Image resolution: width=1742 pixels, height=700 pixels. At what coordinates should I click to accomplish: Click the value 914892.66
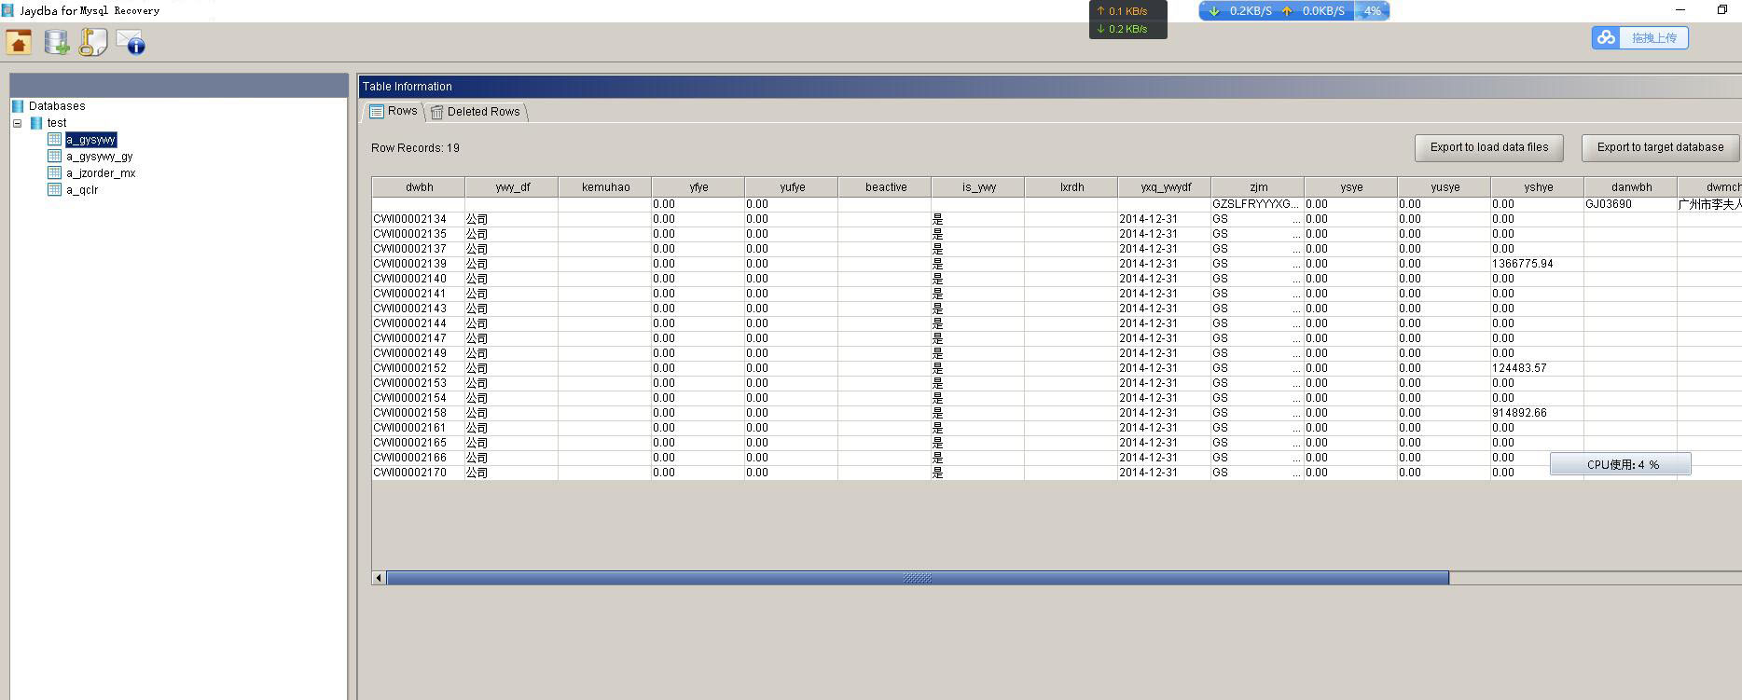[1519, 413]
